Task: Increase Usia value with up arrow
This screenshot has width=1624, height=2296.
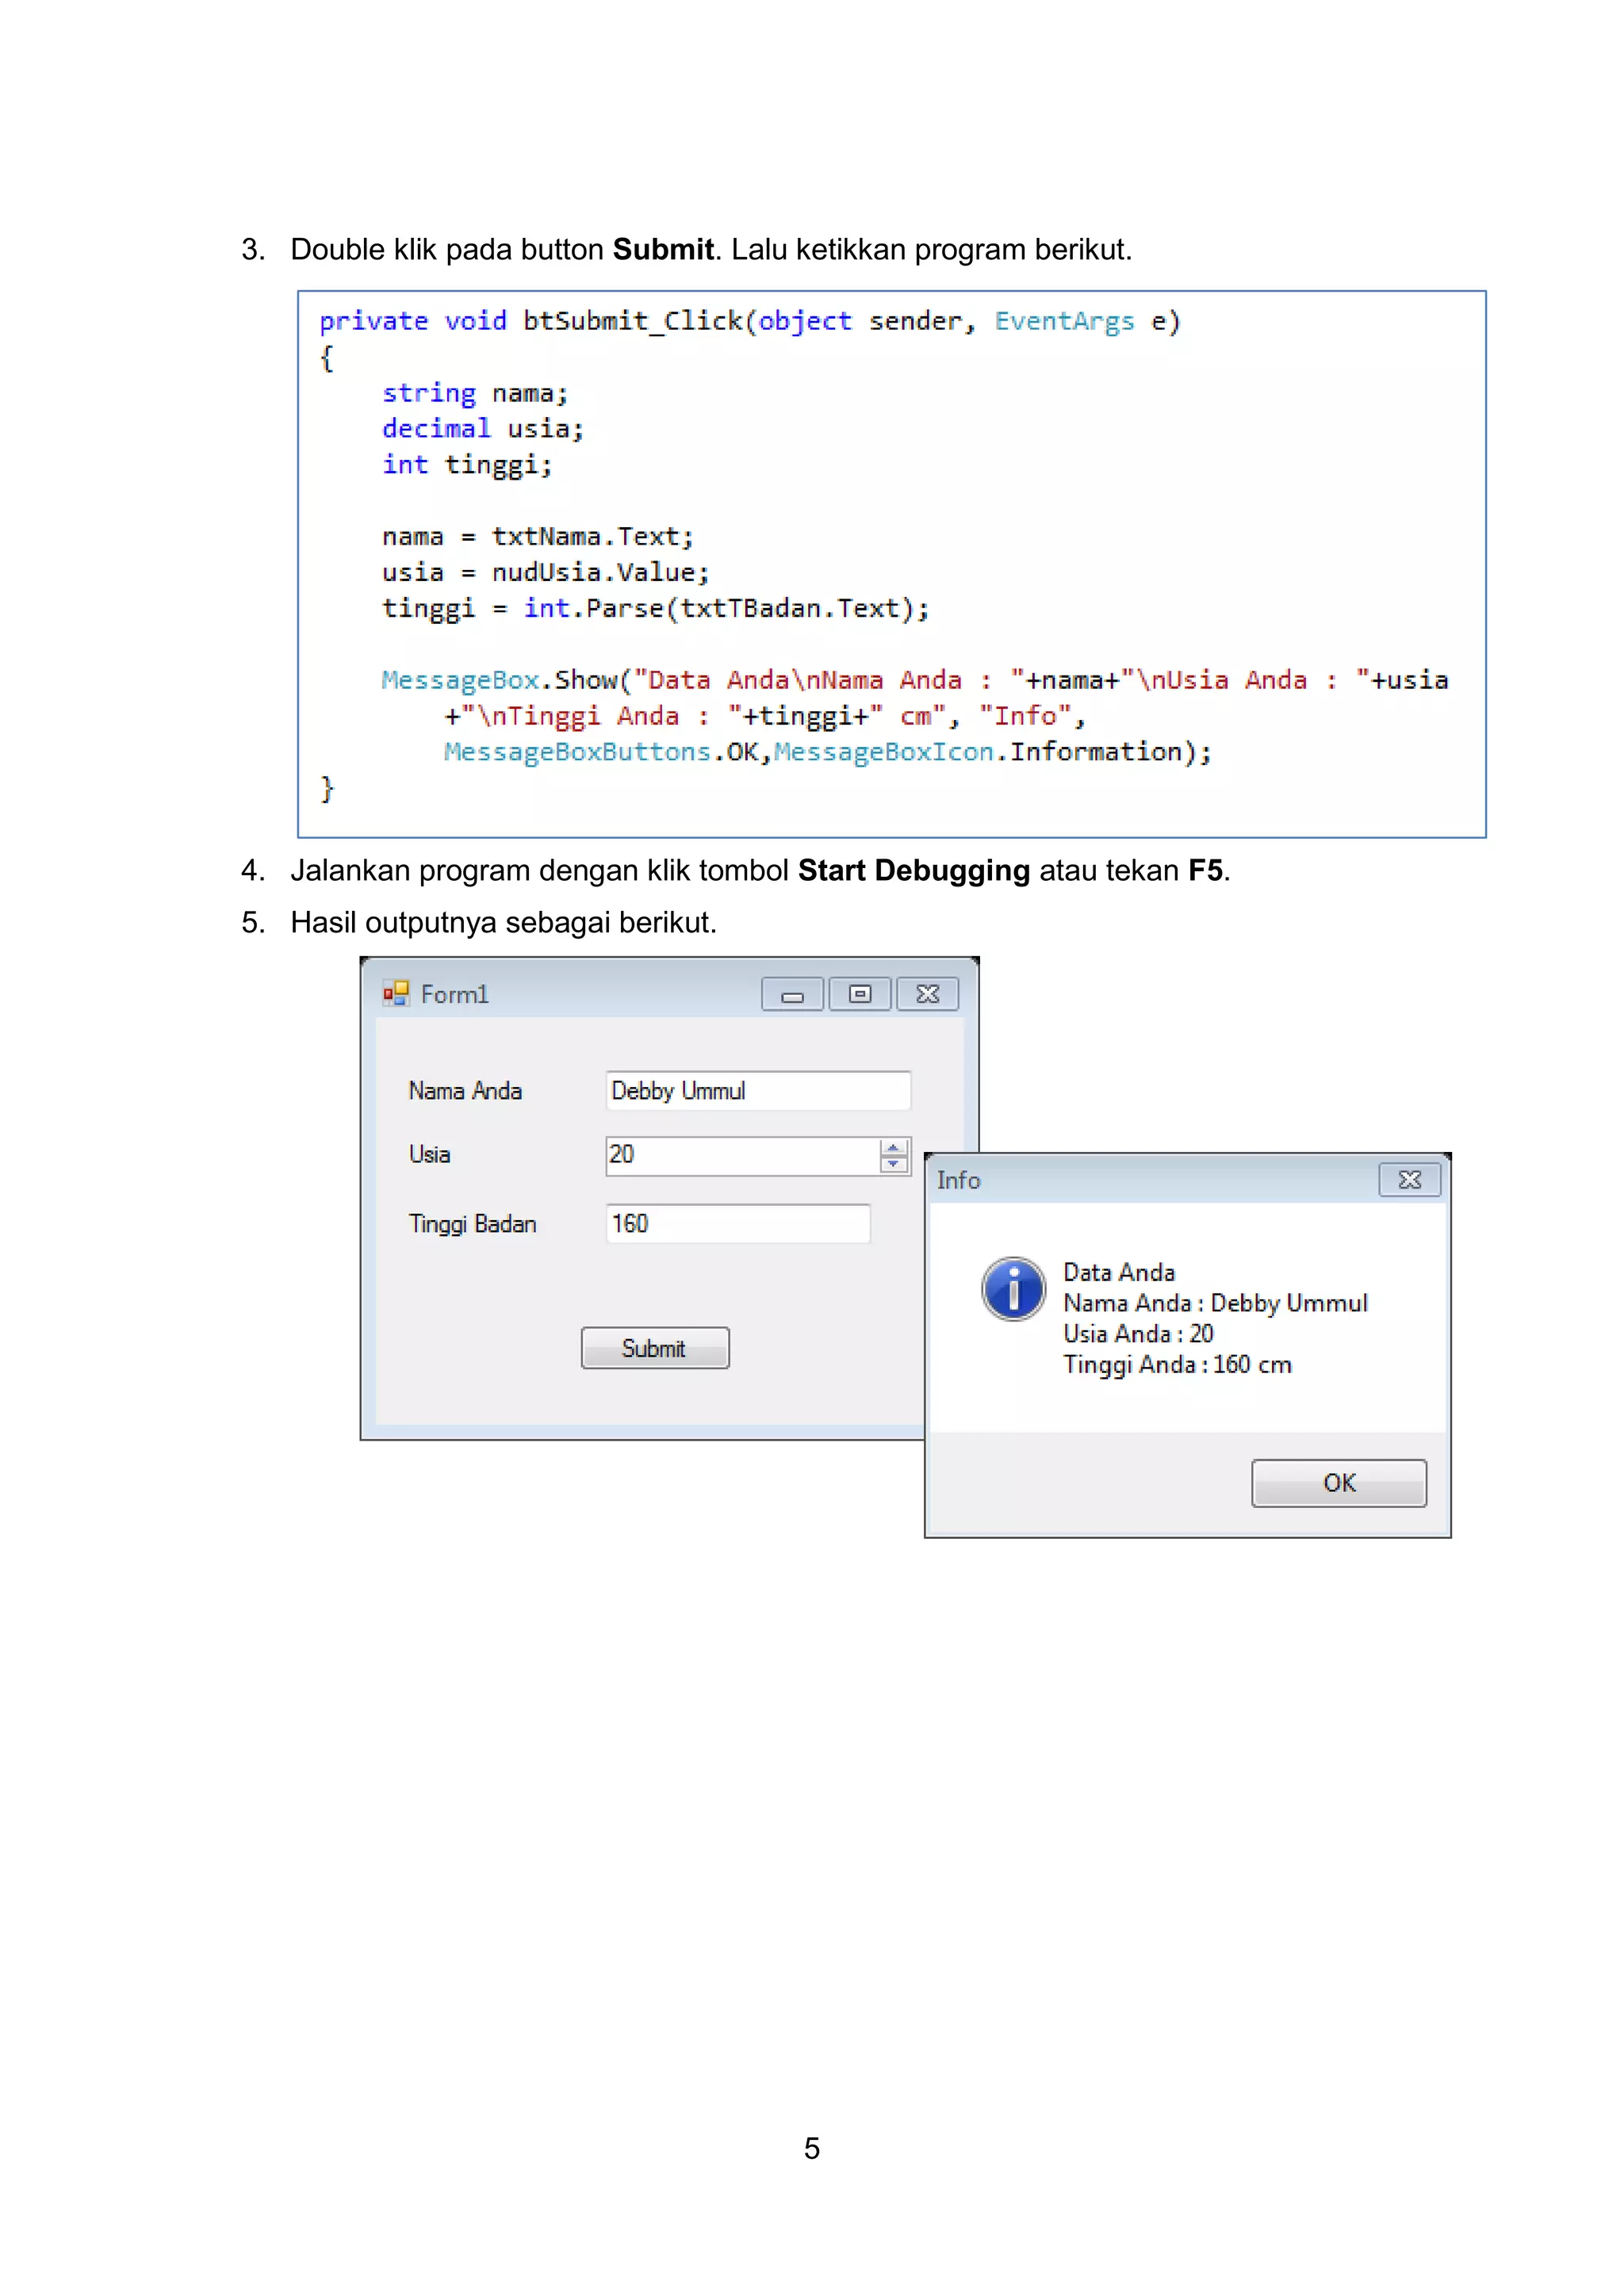Action: 893,1147
